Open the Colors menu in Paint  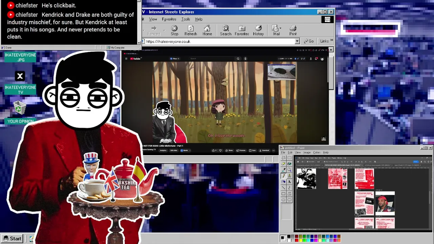[x=317, y=152]
